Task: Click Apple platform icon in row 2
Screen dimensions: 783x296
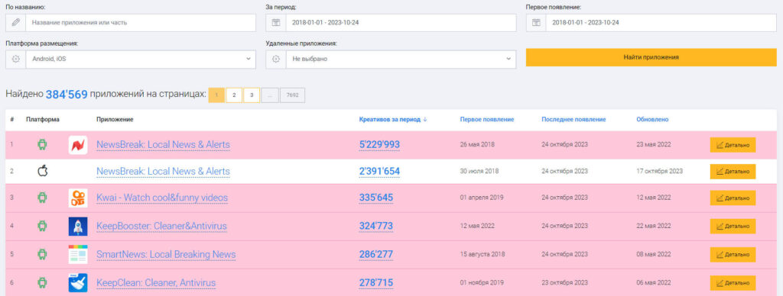Action: pos(43,172)
